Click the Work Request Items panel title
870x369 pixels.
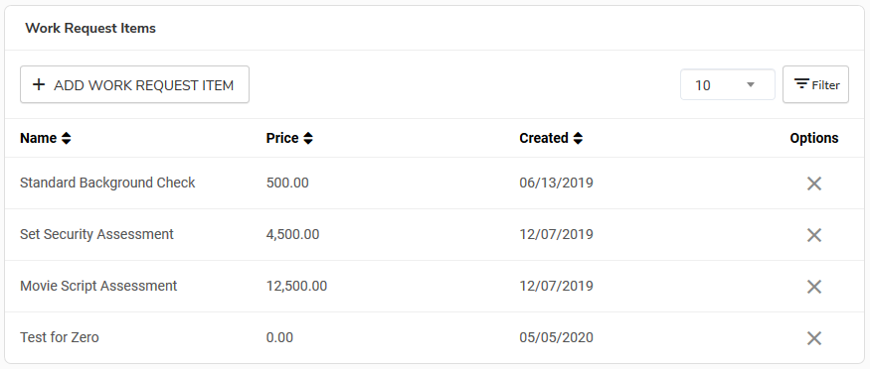tap(90, 28)
